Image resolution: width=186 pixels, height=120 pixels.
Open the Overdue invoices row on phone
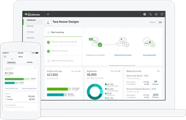tap(20, 99)
